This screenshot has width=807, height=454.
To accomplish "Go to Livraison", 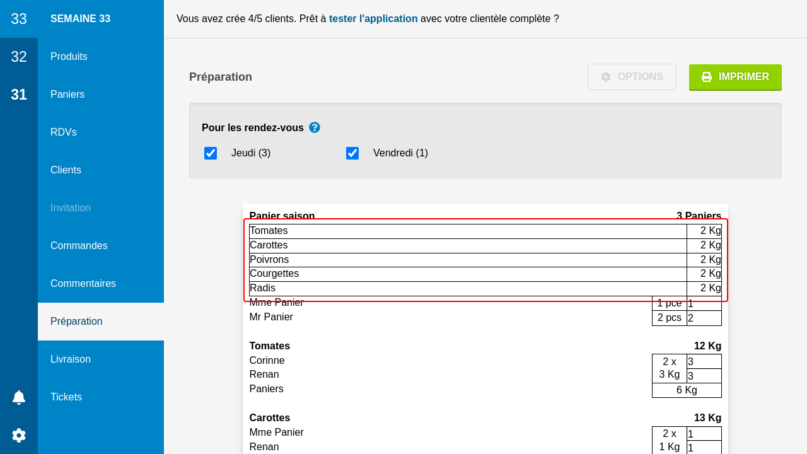I will coord(71,359).
